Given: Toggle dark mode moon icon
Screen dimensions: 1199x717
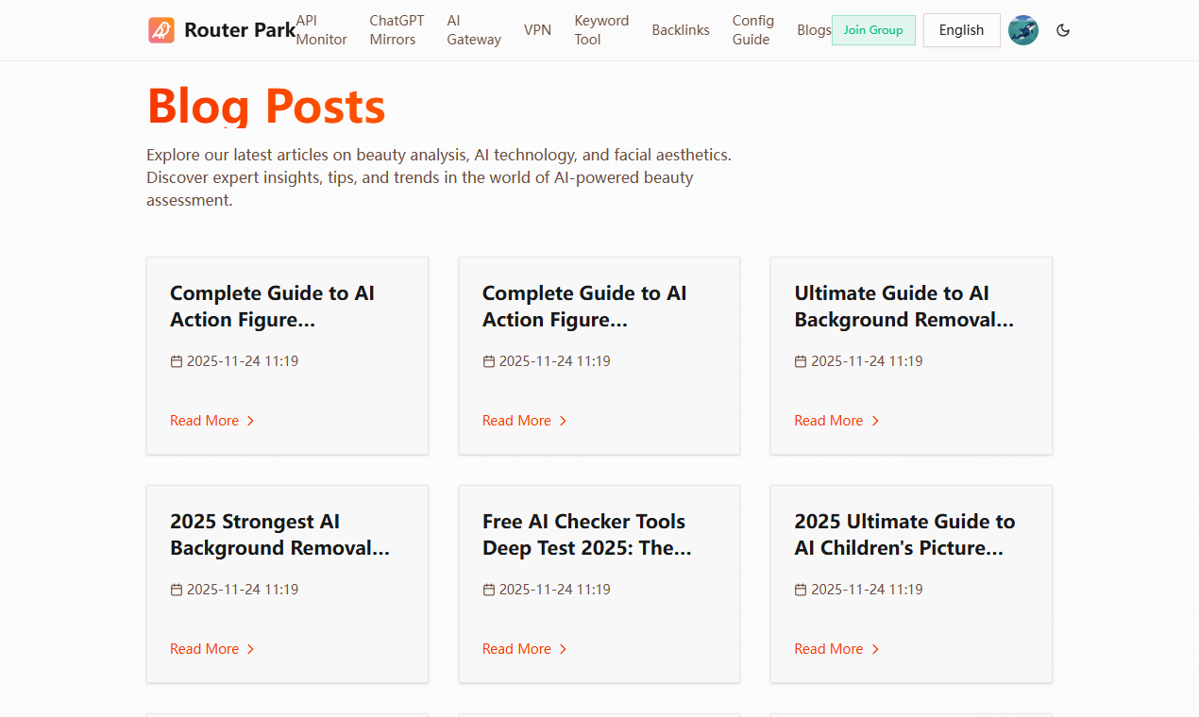Looking at the screenshot, I should click(1063, 30).
